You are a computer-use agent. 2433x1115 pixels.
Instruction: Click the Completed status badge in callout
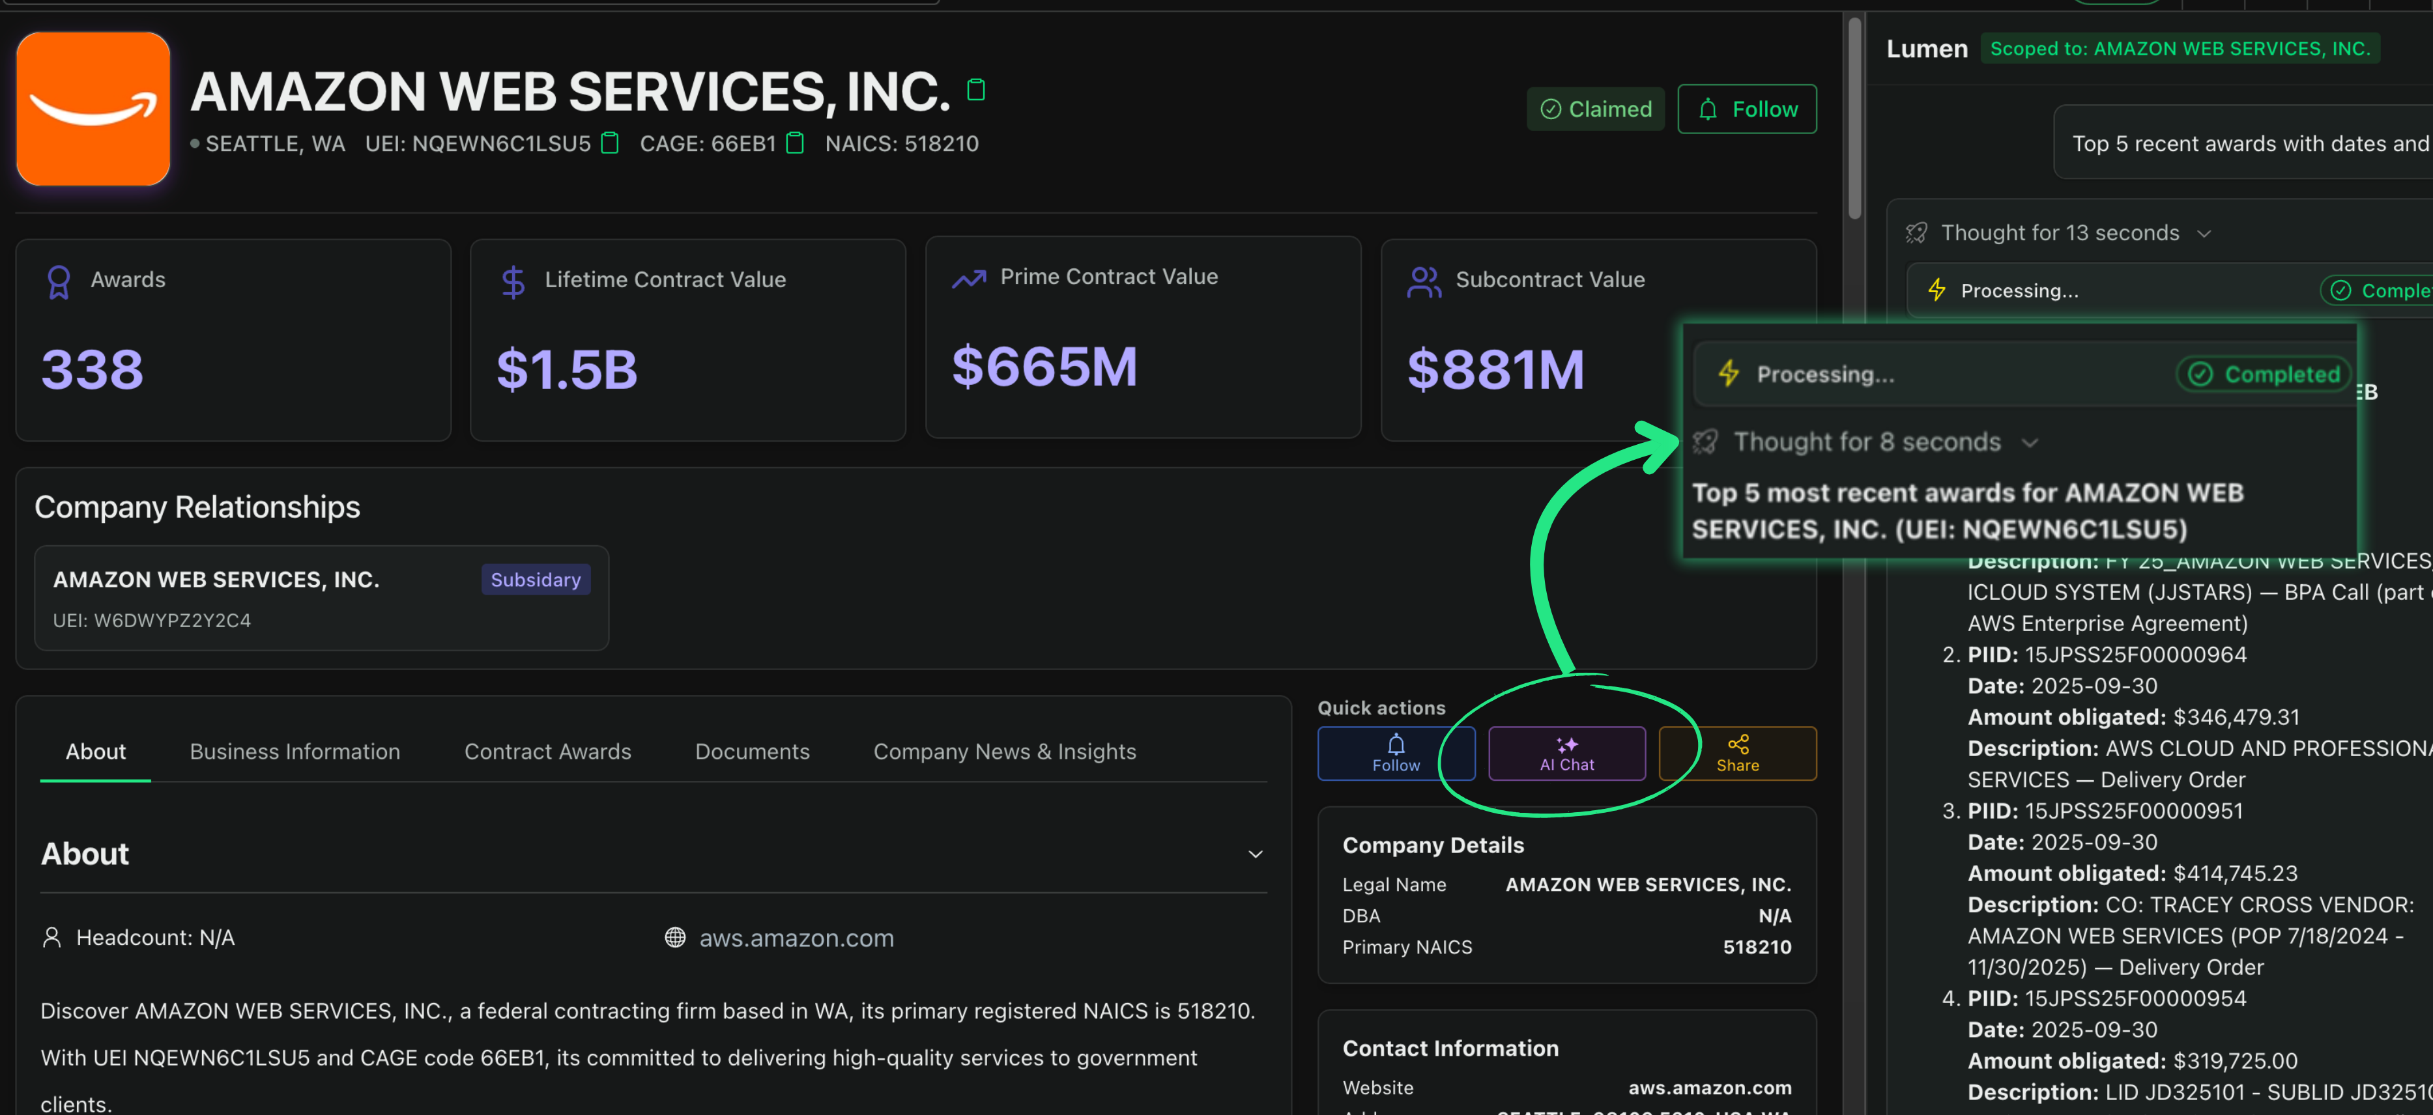[2264, 374]
